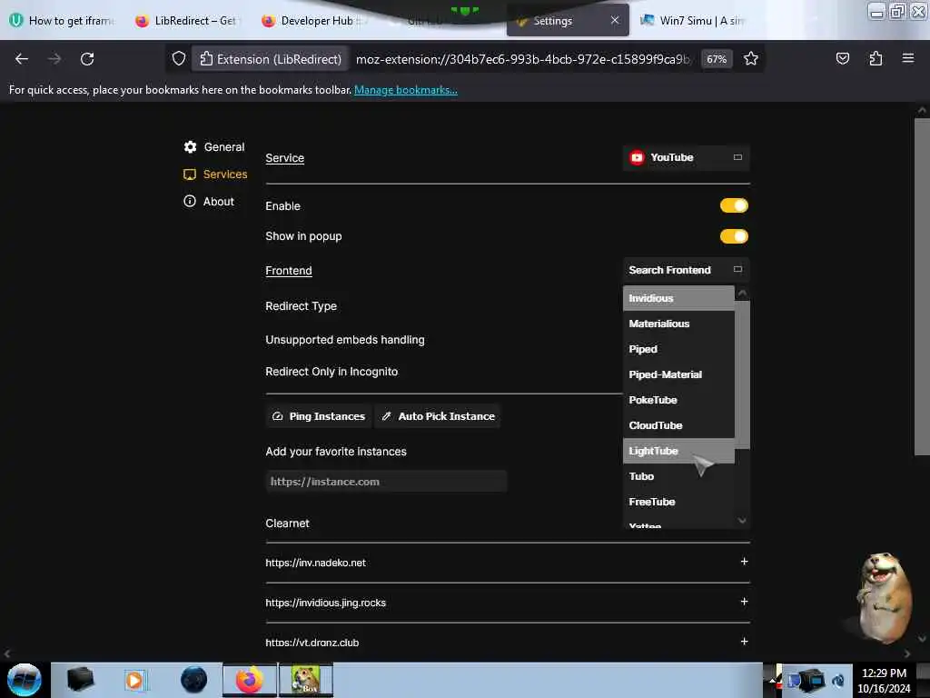
Task: Open the Firefox taskbar icon
Action: [x=250, y=680]
